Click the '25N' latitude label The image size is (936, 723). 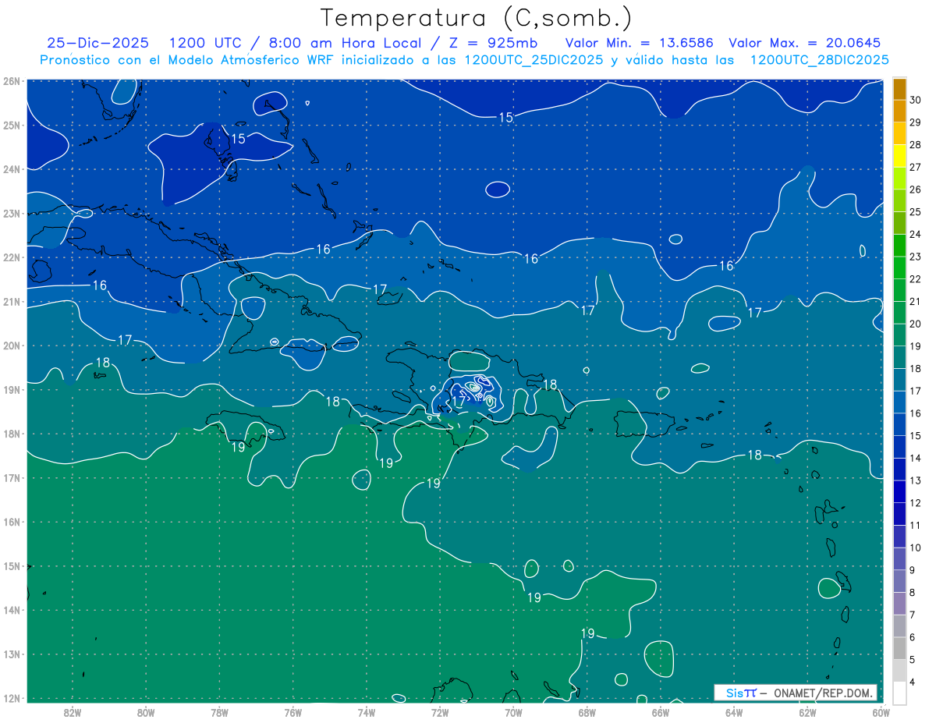[11, 125]
